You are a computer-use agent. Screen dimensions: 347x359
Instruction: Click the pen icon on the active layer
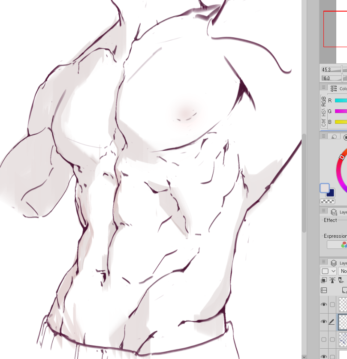(x=332, y=322)
